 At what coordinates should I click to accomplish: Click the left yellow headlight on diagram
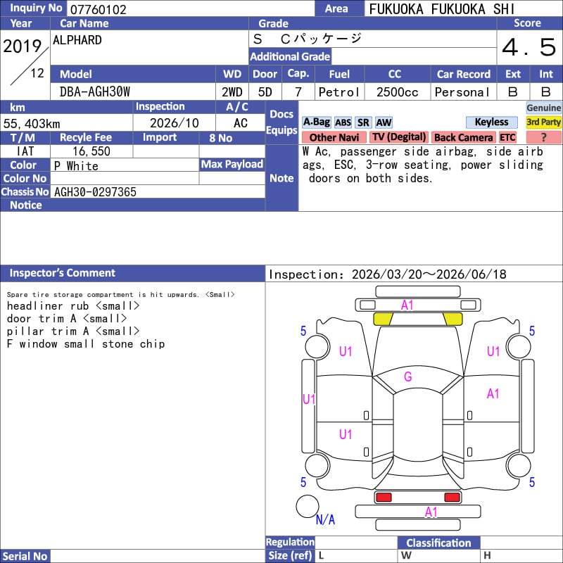point(383,319)
